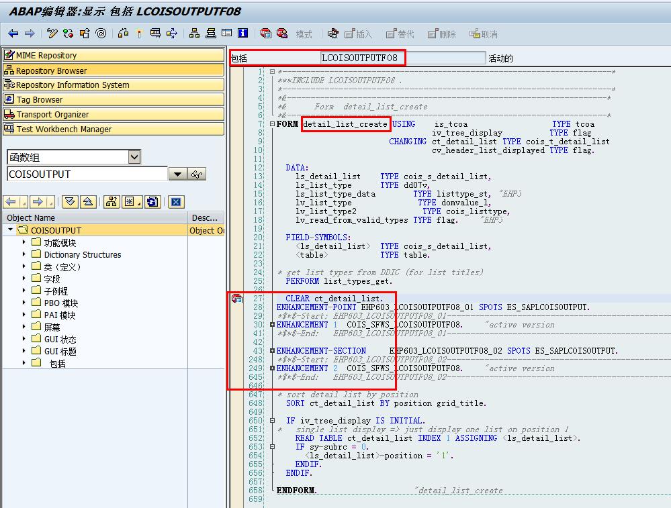Expand the ENHANCEMENT 1 code block
The image size is (671, 508).
[x=272, y=325]
